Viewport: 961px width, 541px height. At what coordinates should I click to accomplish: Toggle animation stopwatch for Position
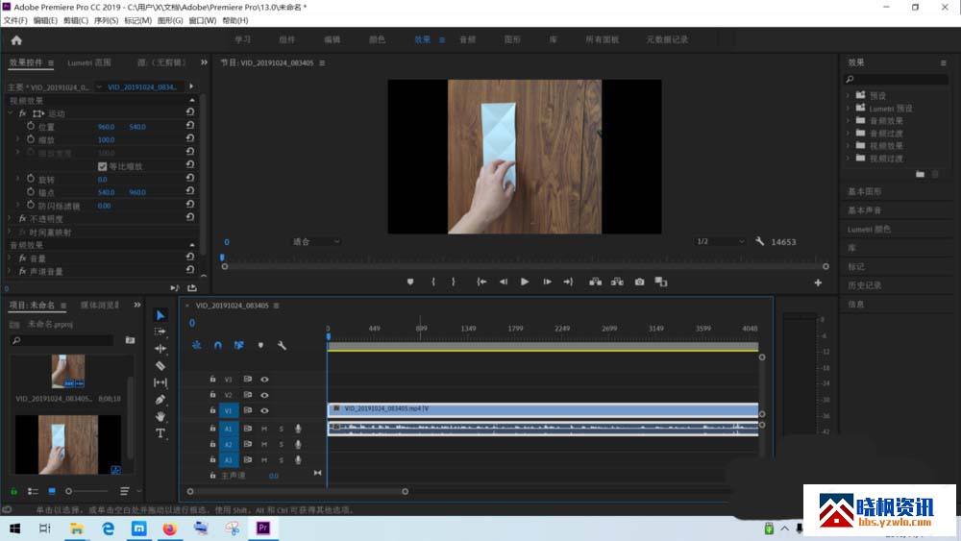coord(31,126)
